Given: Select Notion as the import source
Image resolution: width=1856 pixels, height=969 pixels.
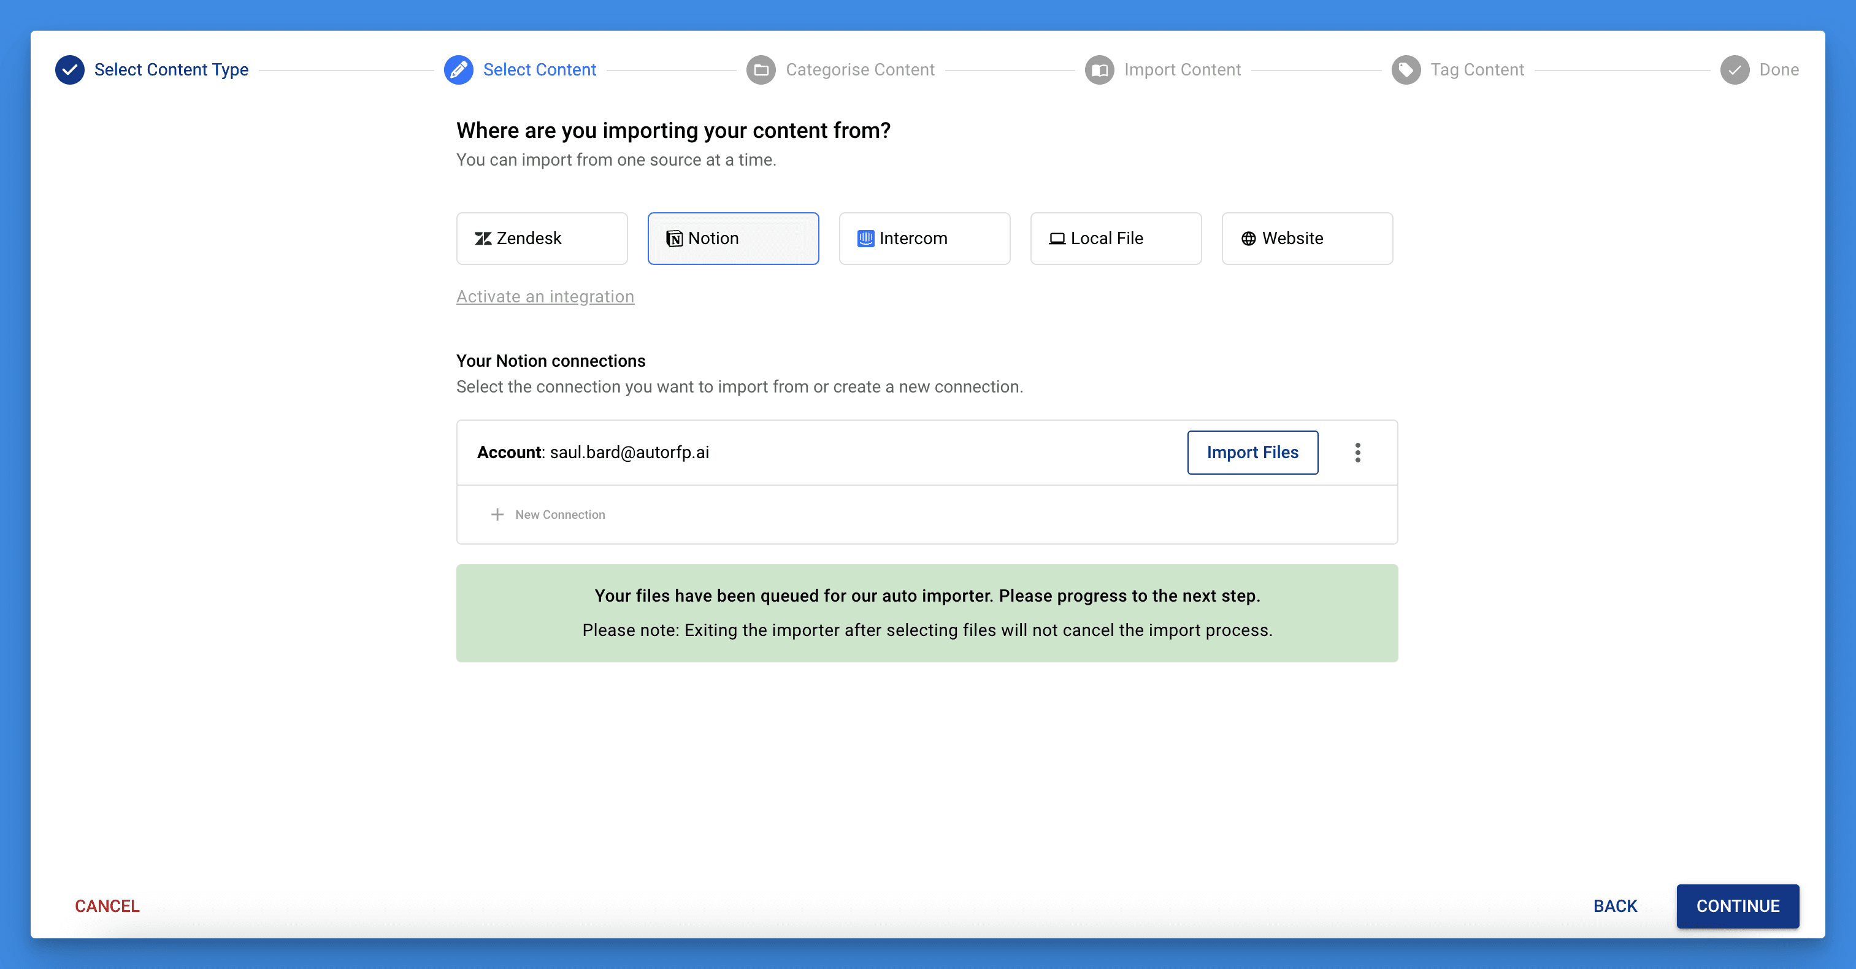Looking at the screenshot, I should 733,239.
